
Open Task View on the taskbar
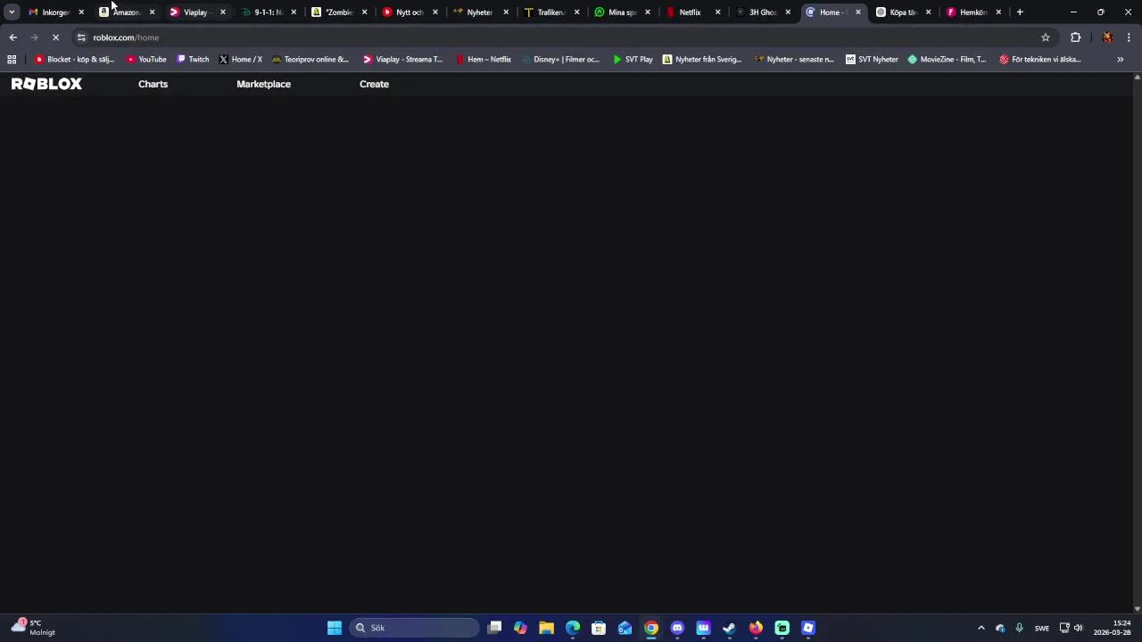tap(494, 628)
